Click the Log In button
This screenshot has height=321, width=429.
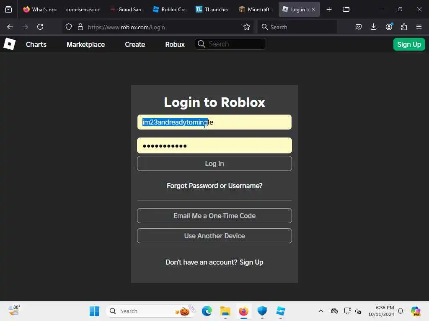tap(214, 163)
